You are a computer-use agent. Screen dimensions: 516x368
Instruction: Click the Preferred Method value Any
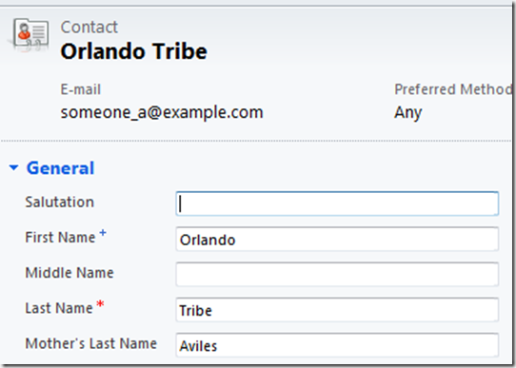408,113
